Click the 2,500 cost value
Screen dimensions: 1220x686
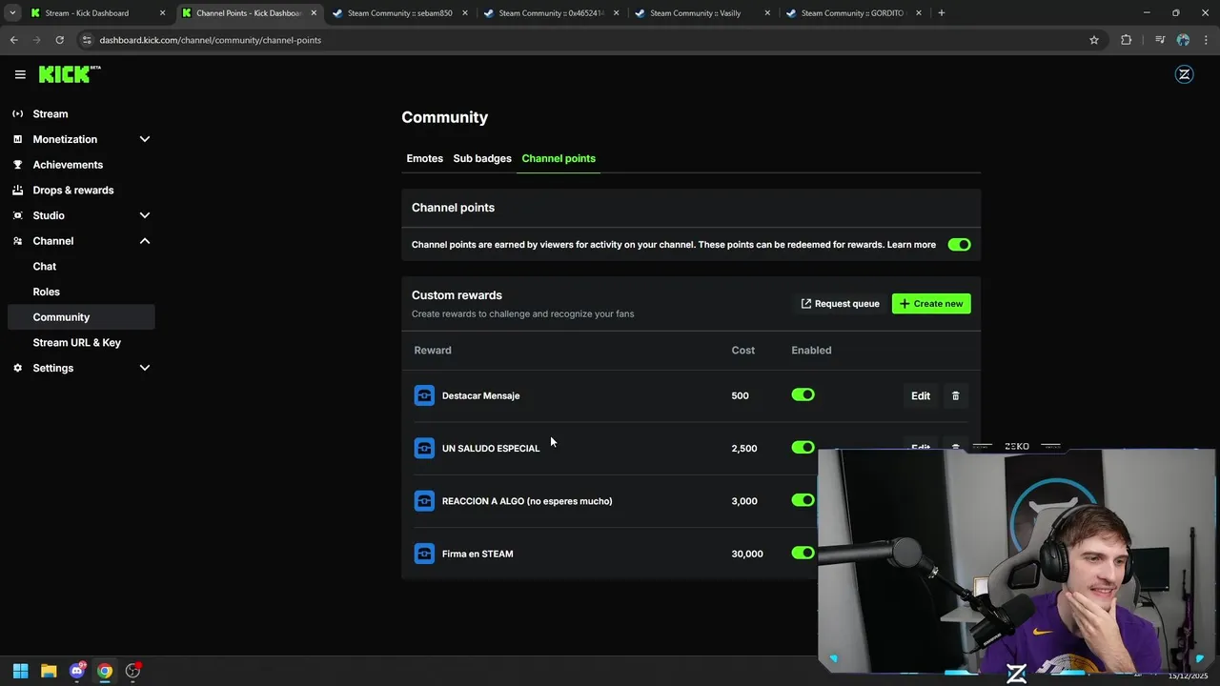(x=744, y=448)
